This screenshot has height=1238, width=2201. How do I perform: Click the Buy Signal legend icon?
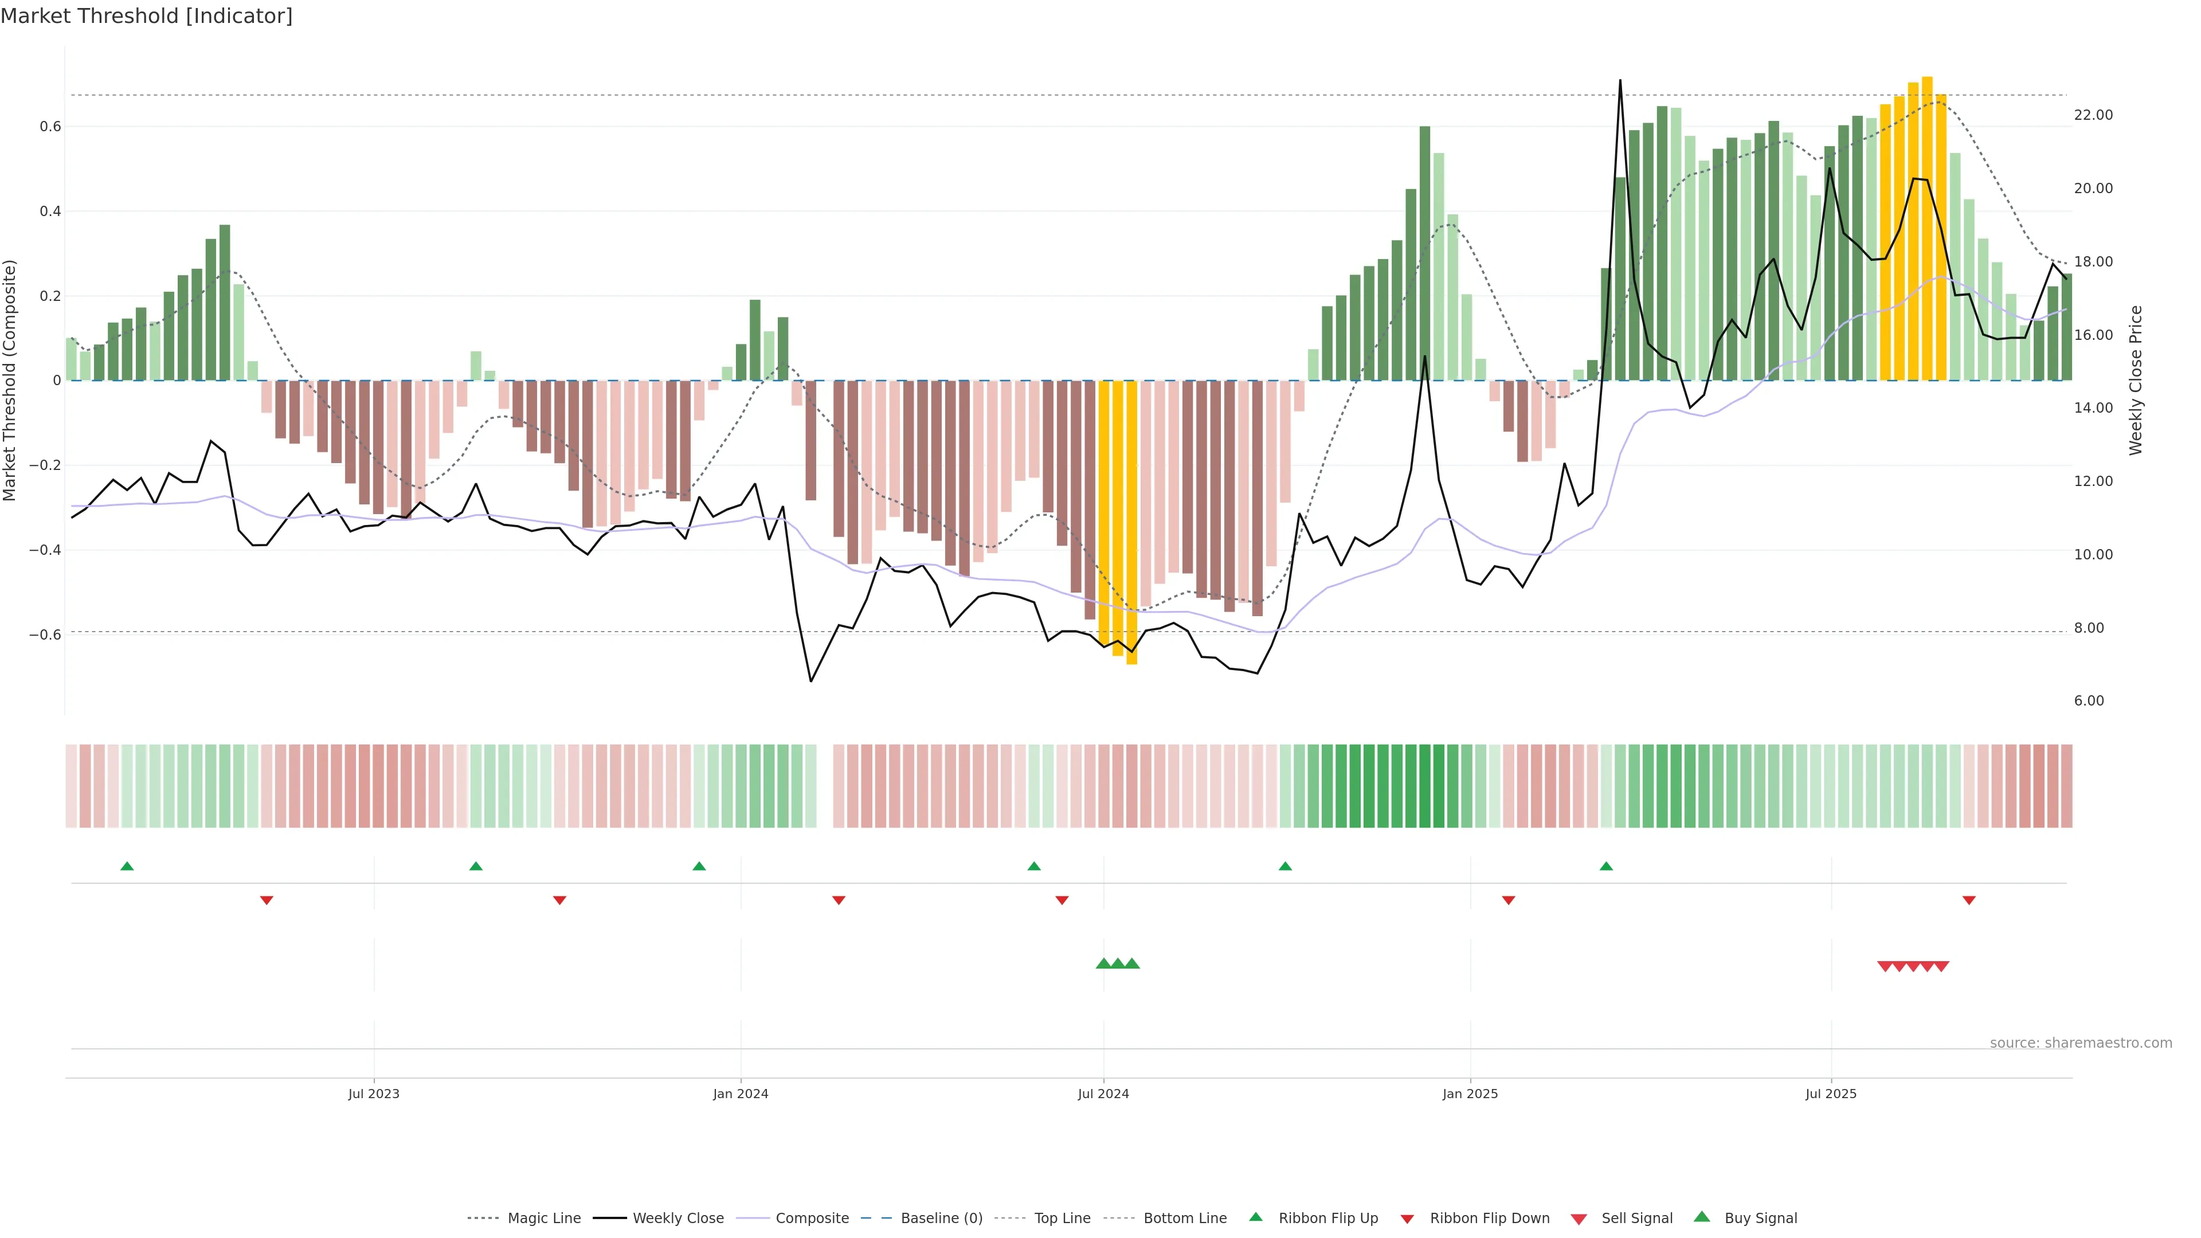pyautogui.click(x=1701, y=1217)
